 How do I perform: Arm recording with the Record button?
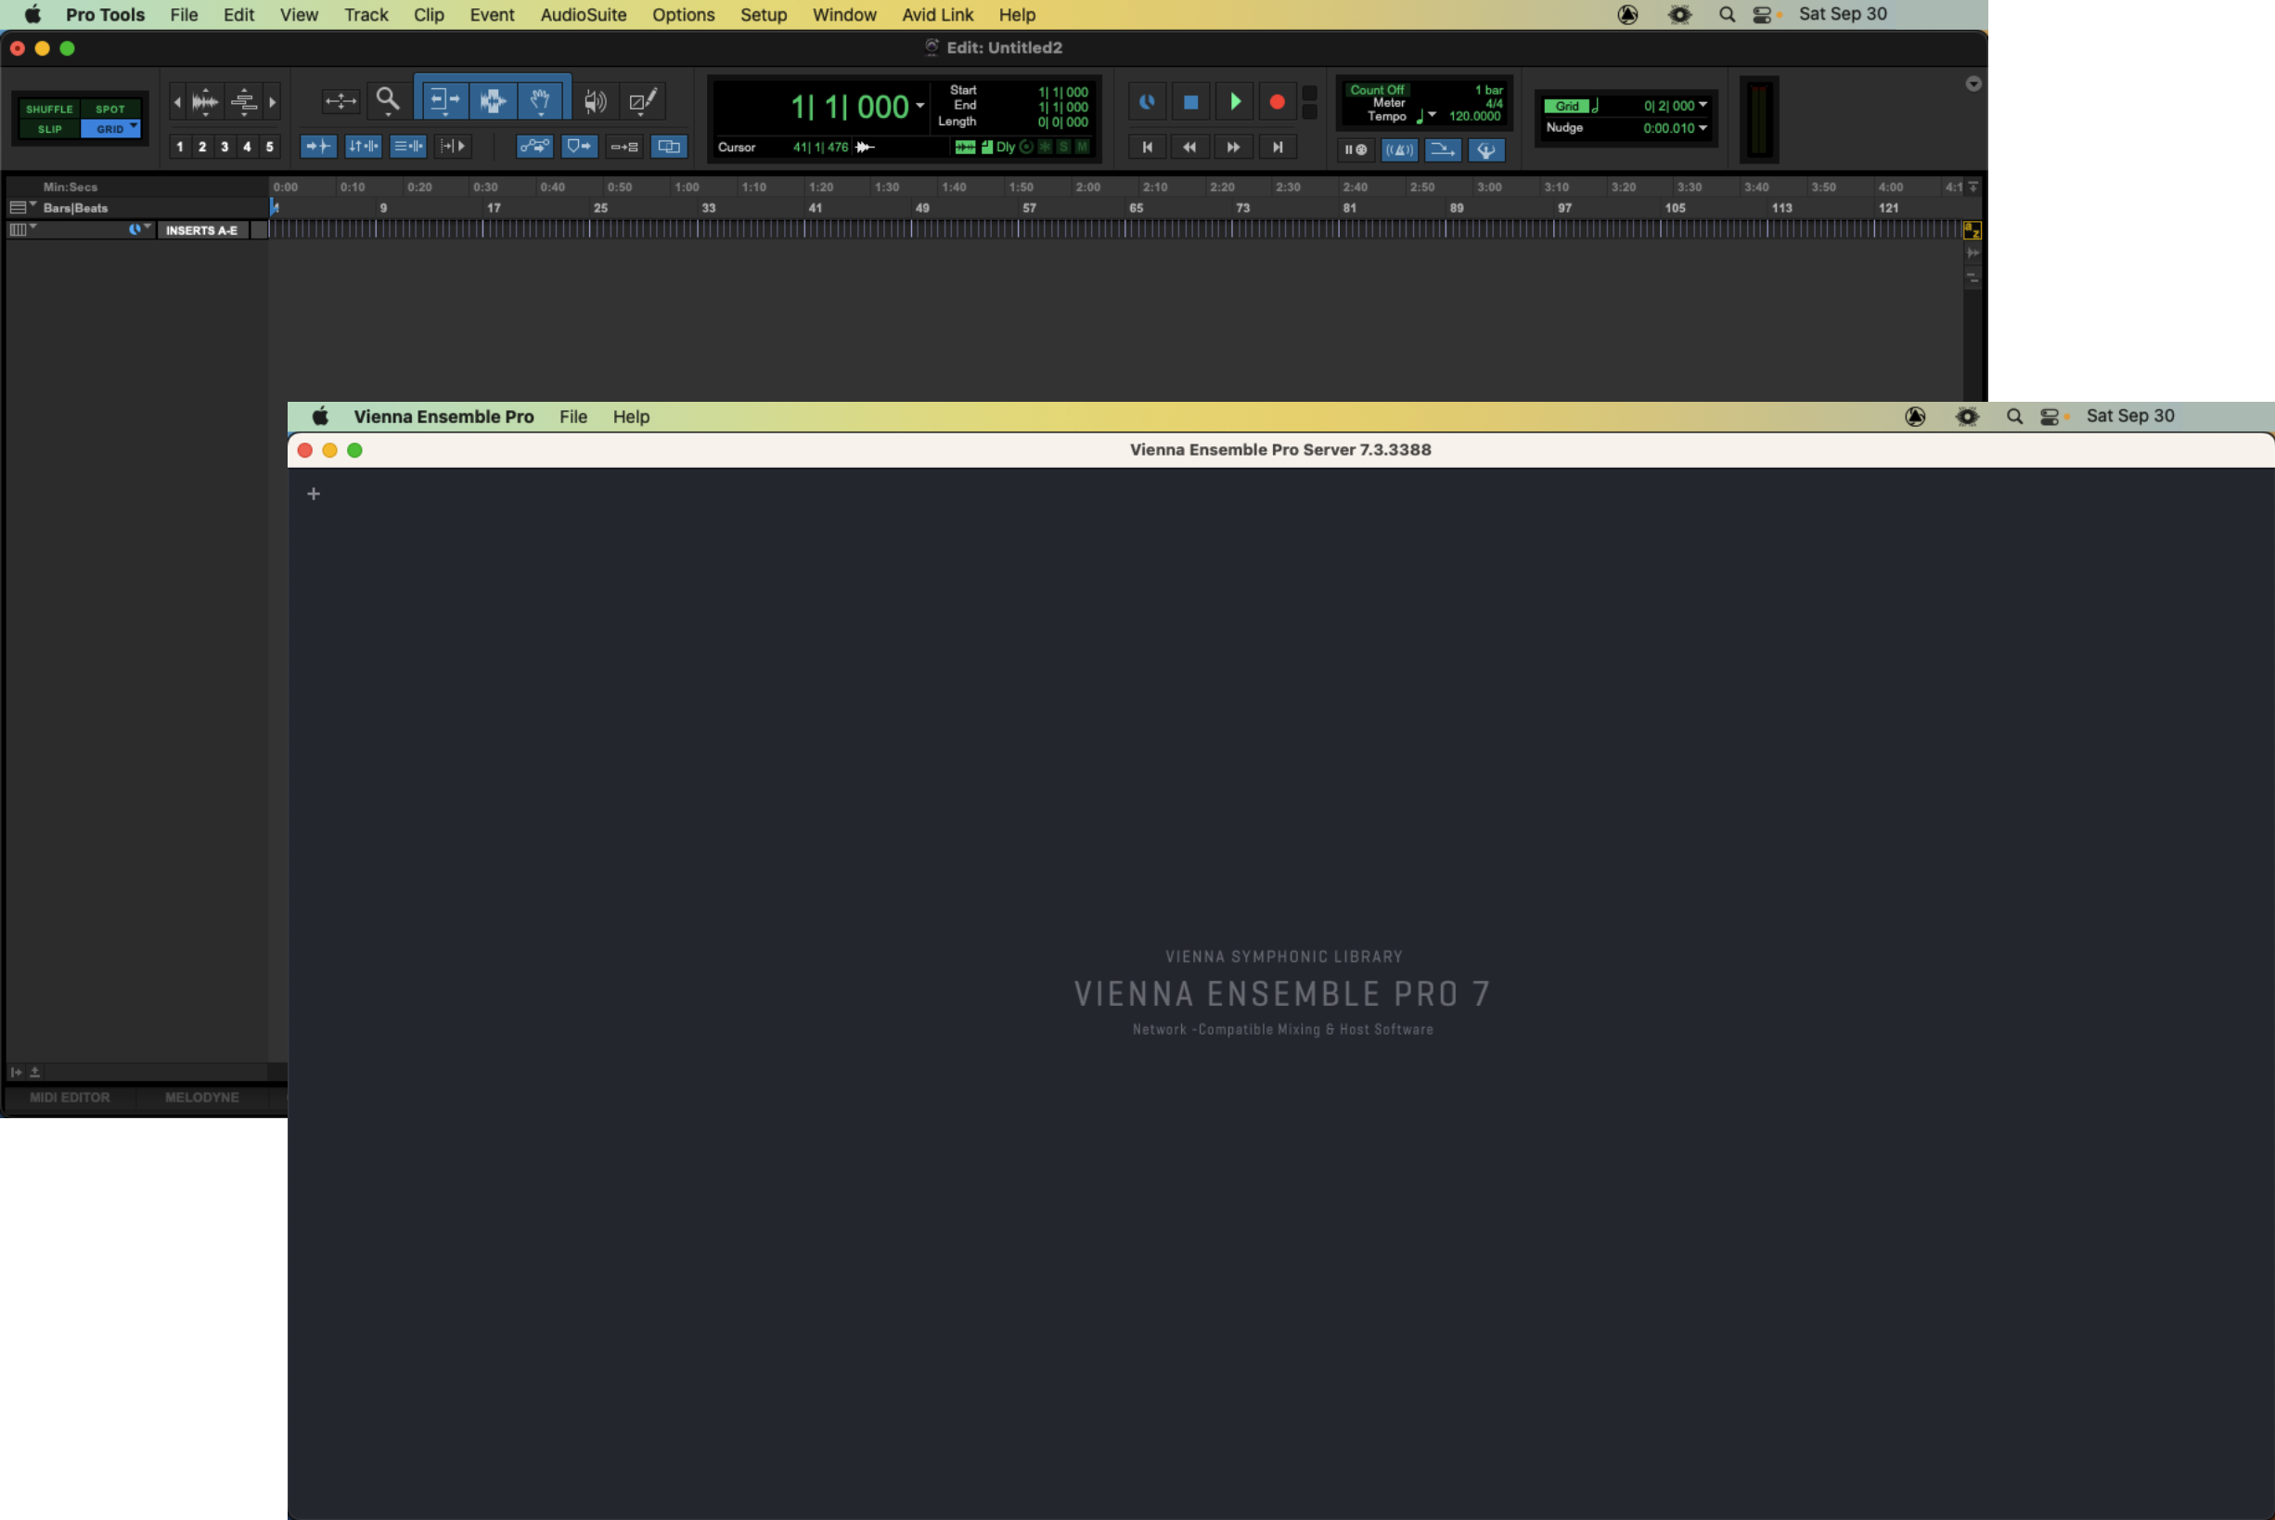(1278, 102)
